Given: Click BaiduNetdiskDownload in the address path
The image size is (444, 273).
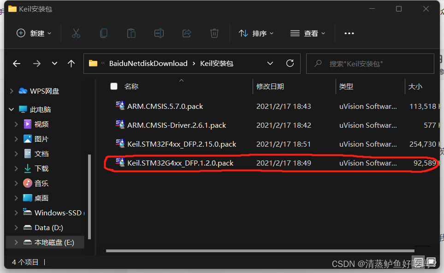Looking at the screenshot, I should (x=148, y=64).
